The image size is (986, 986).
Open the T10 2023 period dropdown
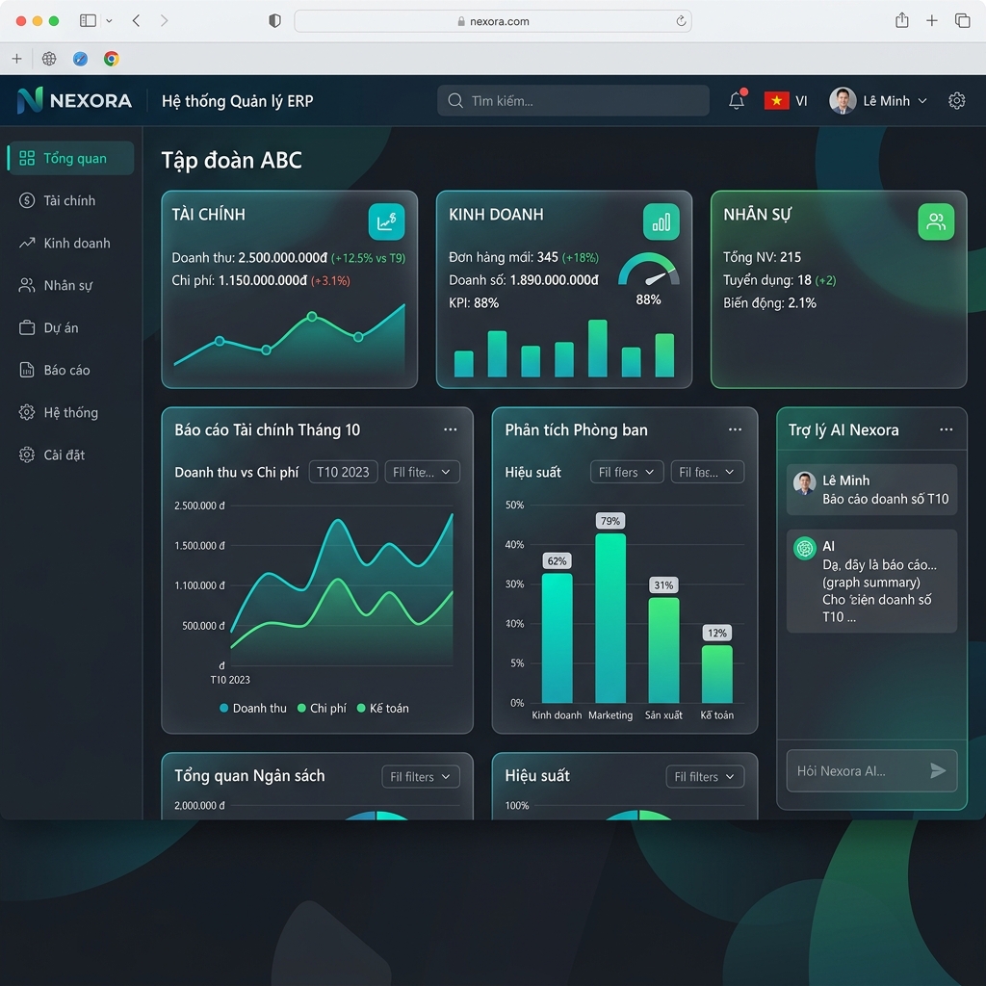[343, 472]
